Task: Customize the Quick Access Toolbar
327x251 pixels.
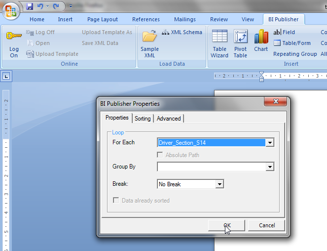Action: pos(71,6)
